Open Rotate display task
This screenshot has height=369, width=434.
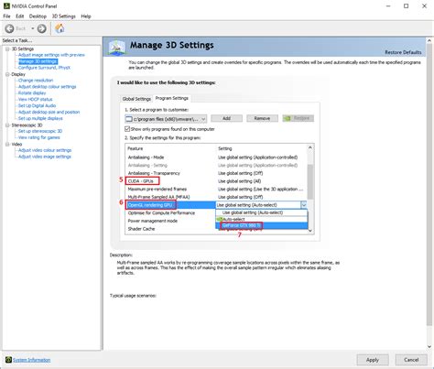click(32, 92)
